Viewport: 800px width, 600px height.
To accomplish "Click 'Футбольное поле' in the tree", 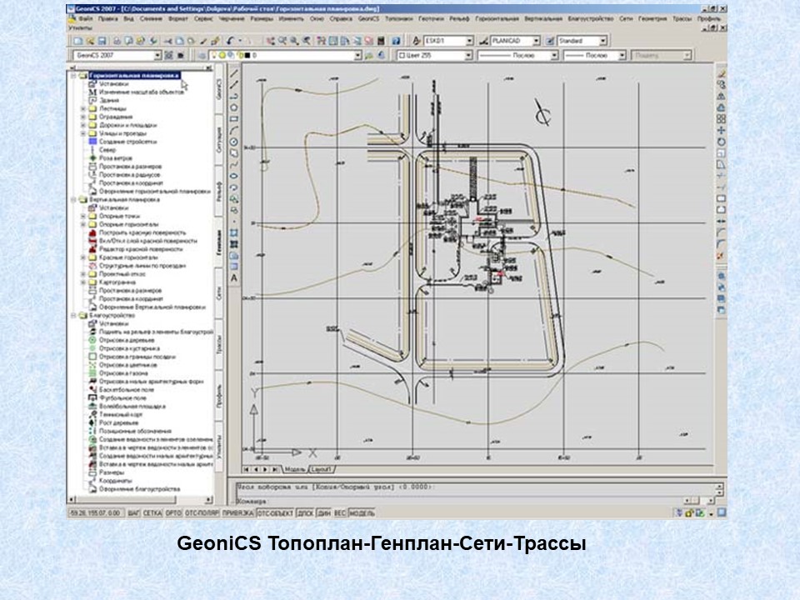I will (x=122, y=398).
